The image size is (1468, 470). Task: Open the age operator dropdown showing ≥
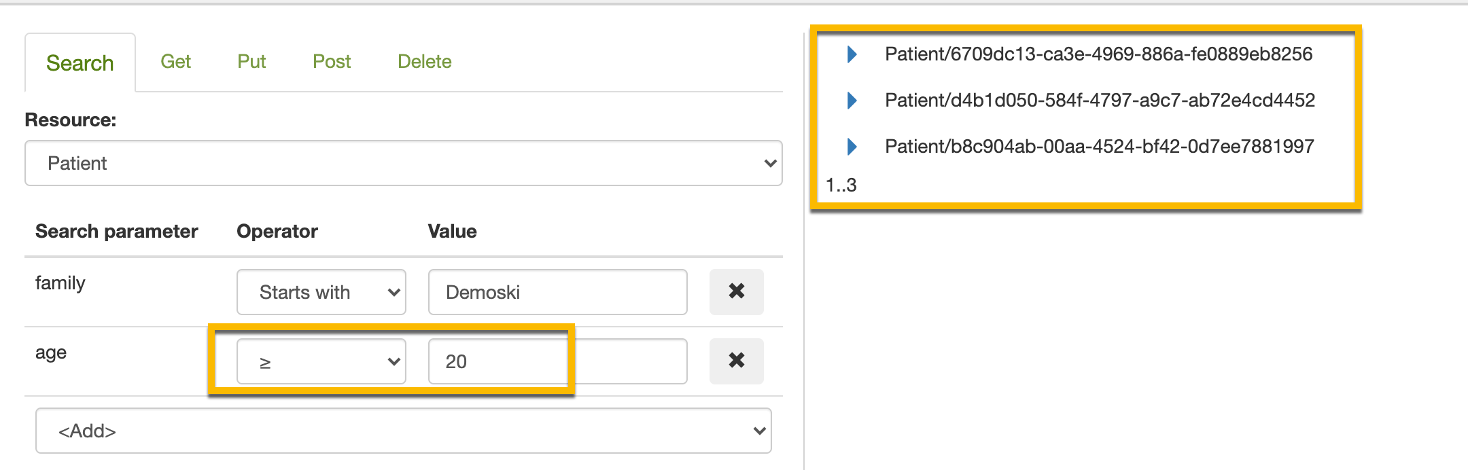pos(321,361)
